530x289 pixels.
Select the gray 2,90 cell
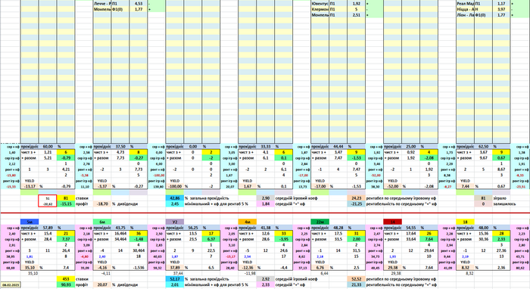point(265,198)
